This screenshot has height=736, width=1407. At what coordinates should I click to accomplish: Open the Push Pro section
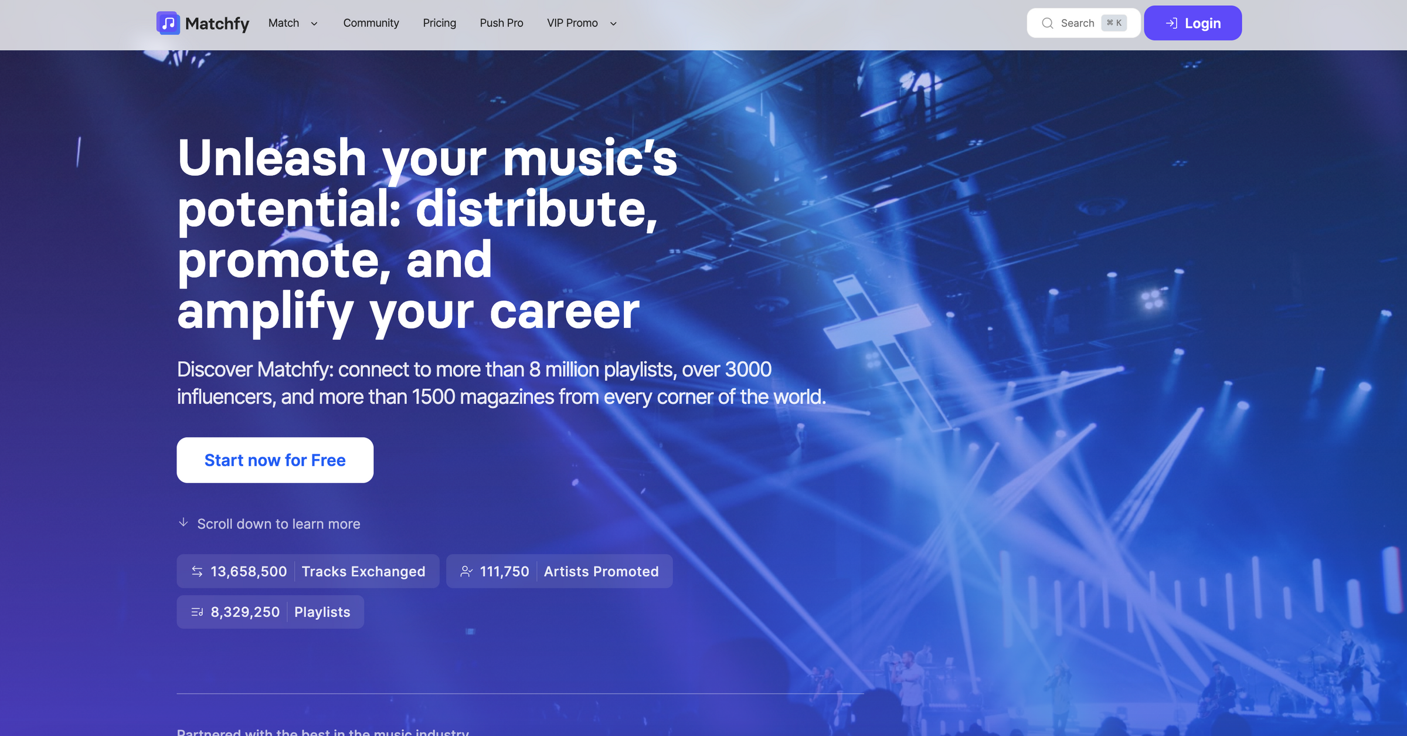coord(501,23)
